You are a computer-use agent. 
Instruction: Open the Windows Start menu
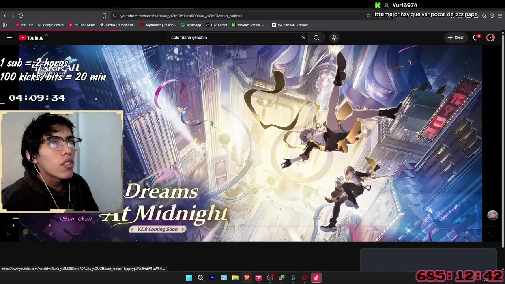189,278
